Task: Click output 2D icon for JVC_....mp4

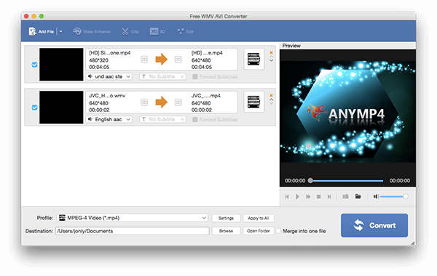Action: click(178, 102)
